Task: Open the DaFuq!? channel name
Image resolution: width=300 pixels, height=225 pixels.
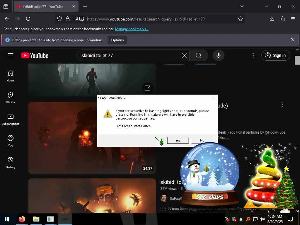Action: [176, 199]
